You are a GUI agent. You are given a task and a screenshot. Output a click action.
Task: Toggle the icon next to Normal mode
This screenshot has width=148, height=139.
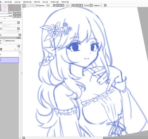tap(91, 5)
